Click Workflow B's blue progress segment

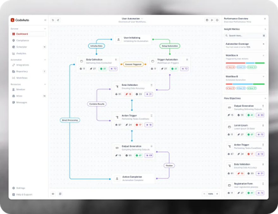coord(242,84)
